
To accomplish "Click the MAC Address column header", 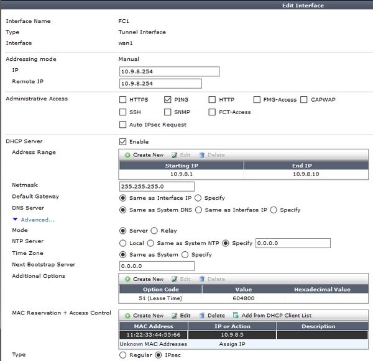I will [x=154, y=326].
